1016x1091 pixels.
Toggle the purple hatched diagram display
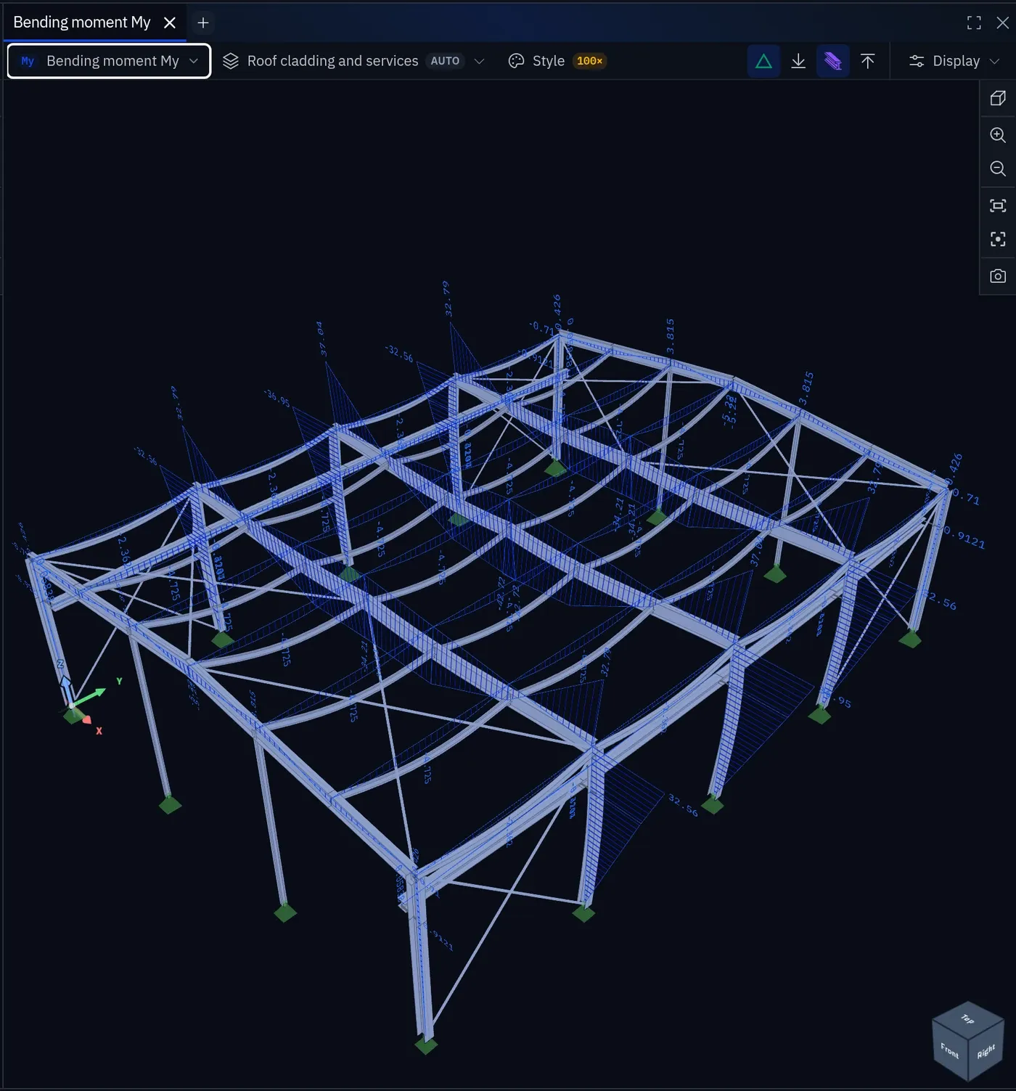tap(833, 61)
